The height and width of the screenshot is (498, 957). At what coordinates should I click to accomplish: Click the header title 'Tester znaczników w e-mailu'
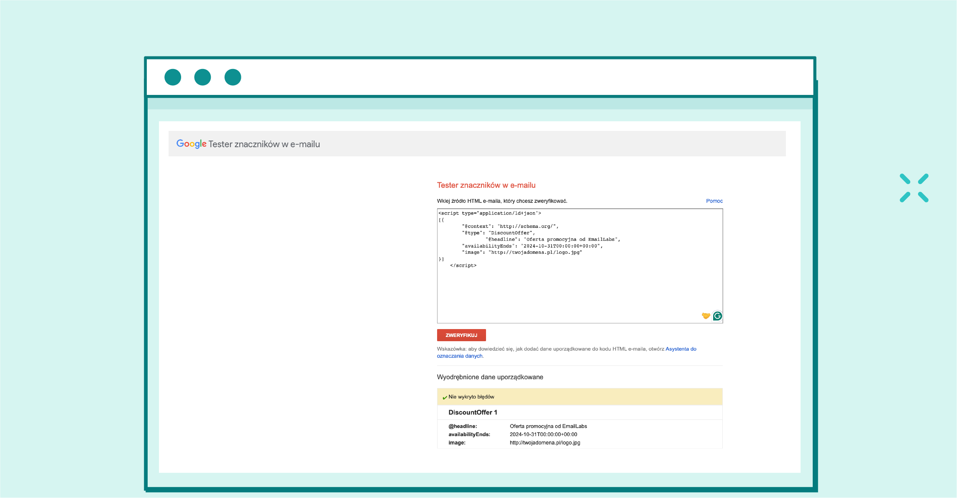pos(264,144)
